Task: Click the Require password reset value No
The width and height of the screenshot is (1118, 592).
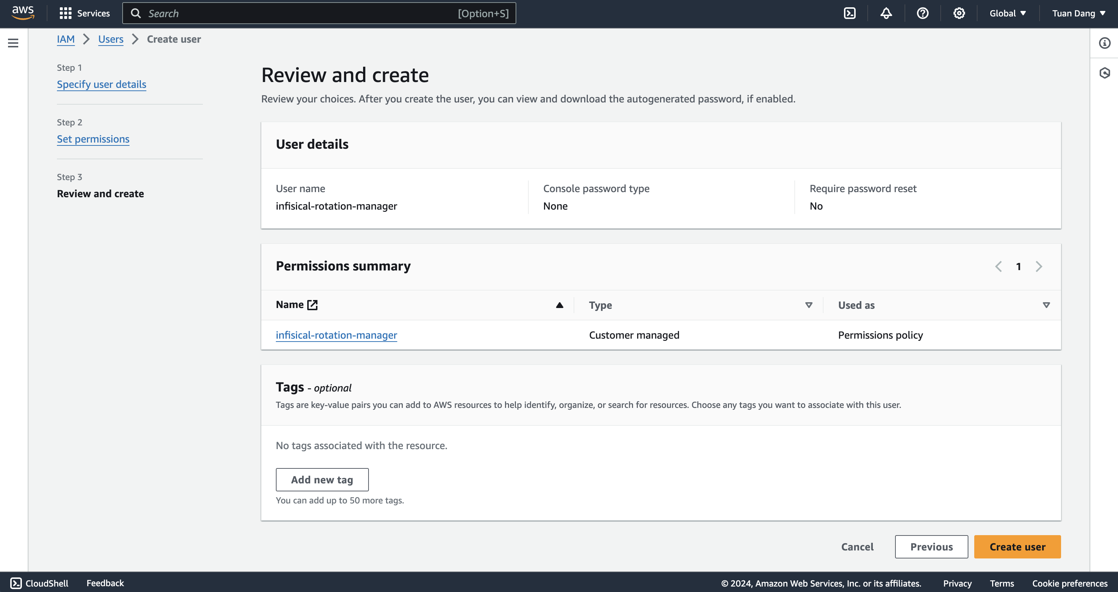Action: [816, 206]
